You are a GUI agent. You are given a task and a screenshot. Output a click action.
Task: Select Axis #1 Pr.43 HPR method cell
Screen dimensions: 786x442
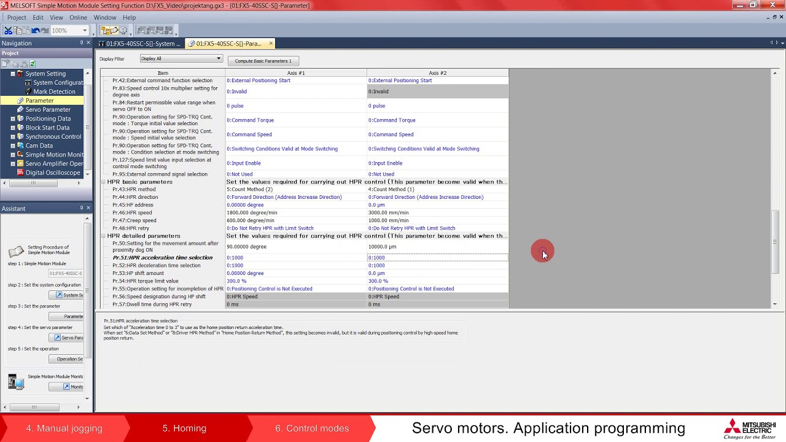coord(296,189)
